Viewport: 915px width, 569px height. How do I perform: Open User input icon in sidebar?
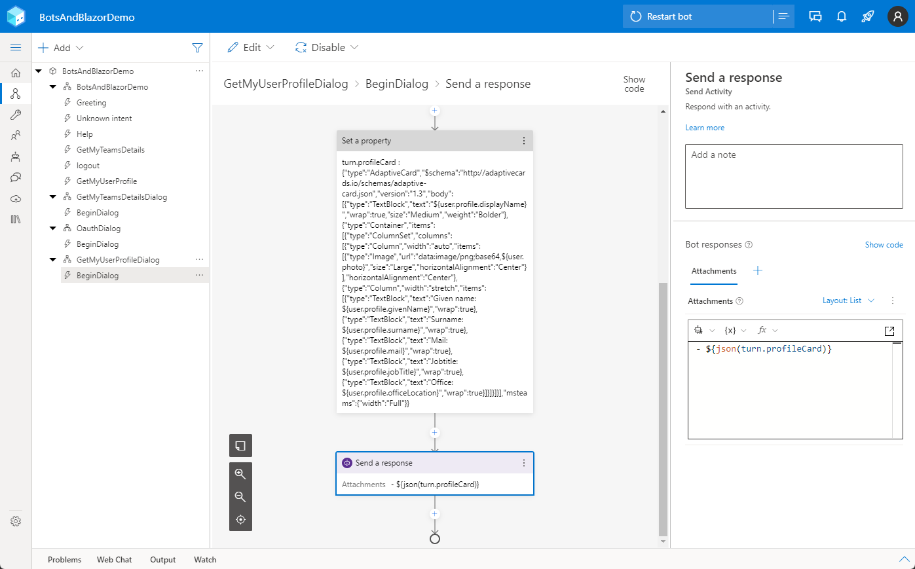16,136
